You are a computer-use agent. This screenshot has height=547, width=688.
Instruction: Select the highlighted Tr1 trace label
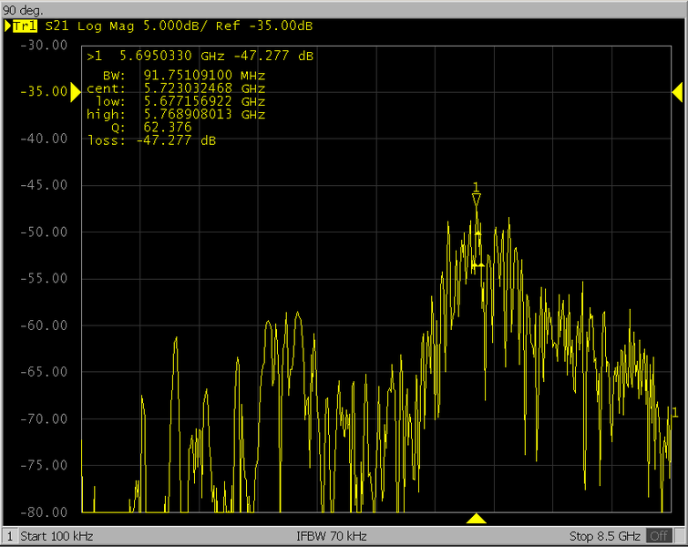pyautogui.click(x=25, y=26)
